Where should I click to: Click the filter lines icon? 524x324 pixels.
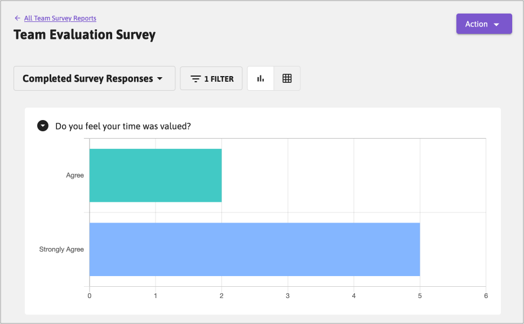tap(196, 79)
